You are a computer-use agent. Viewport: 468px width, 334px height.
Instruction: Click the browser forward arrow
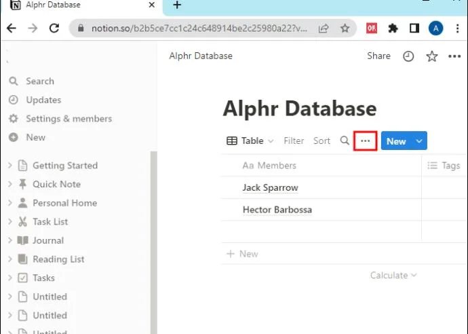point(33,29)
